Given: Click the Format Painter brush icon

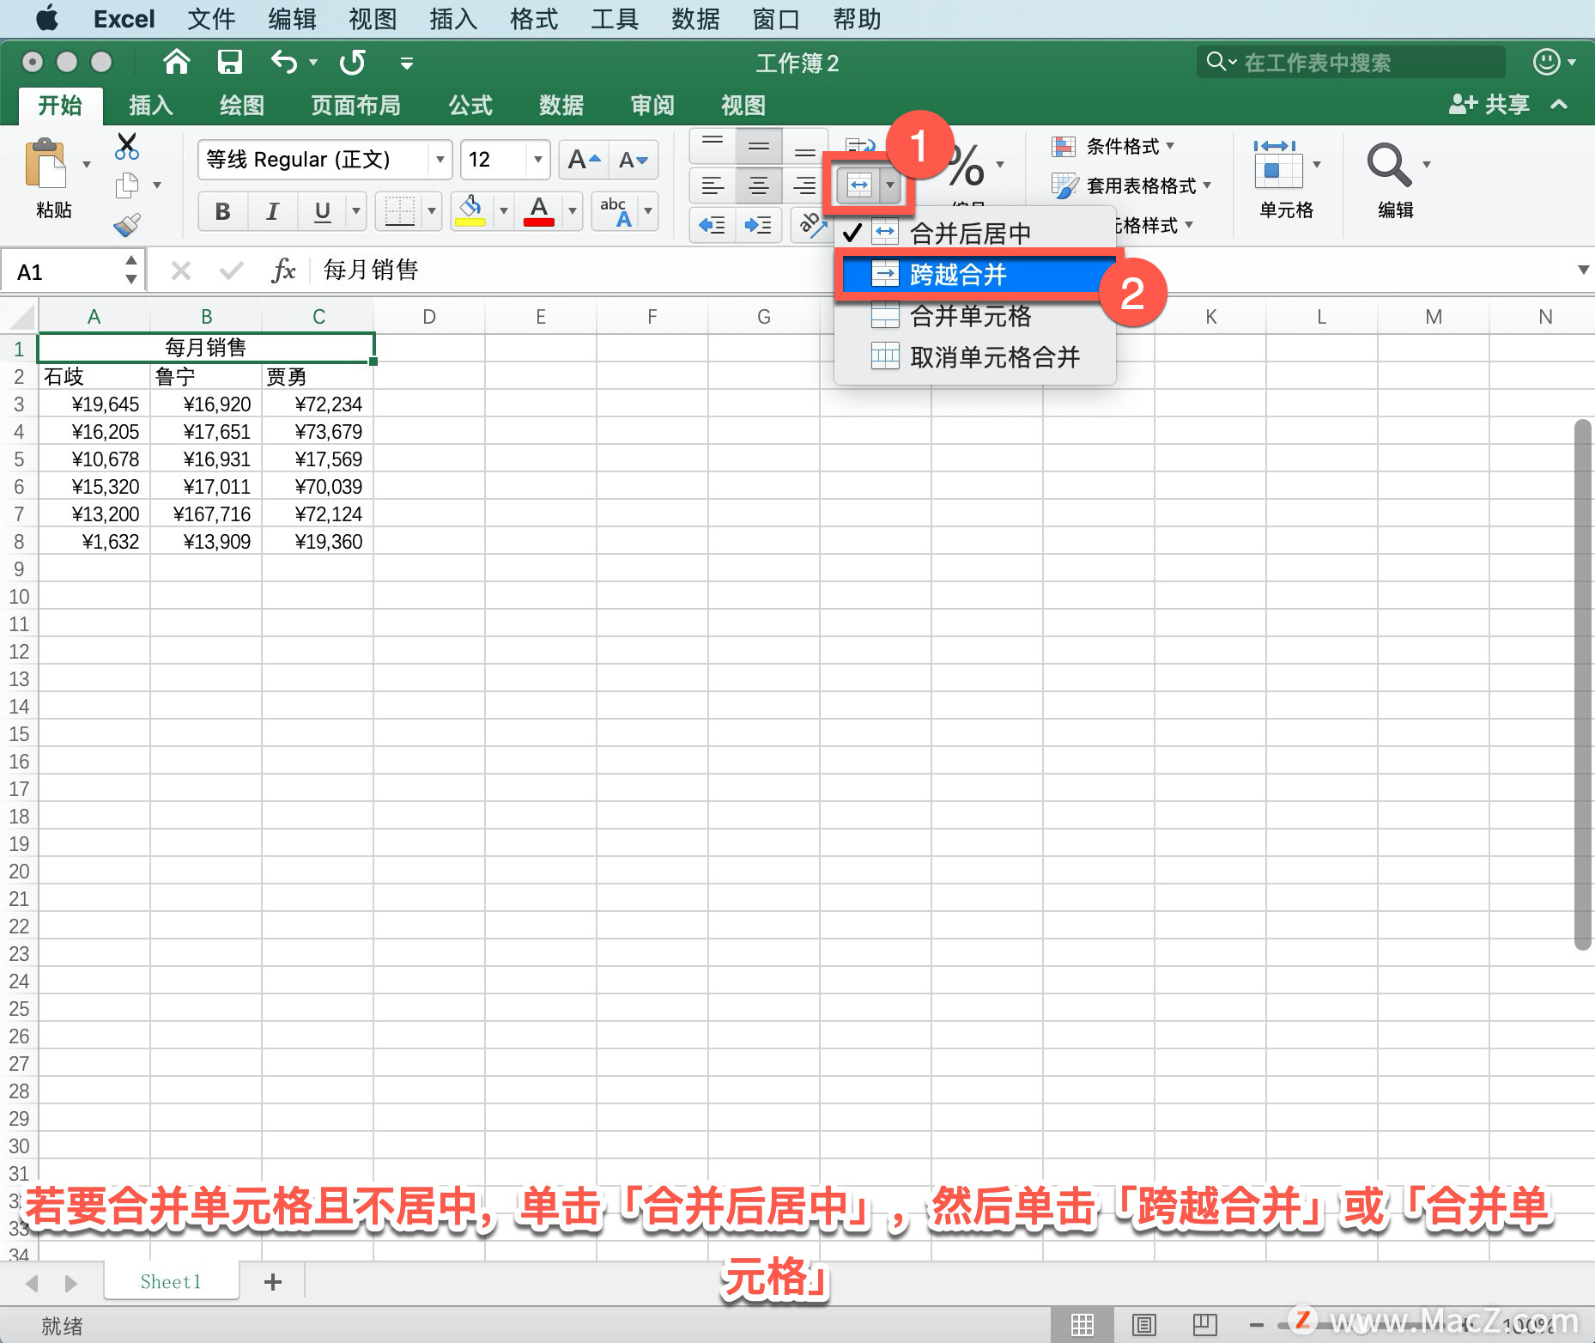Looking at the screenshot, I should coord(127,225).
